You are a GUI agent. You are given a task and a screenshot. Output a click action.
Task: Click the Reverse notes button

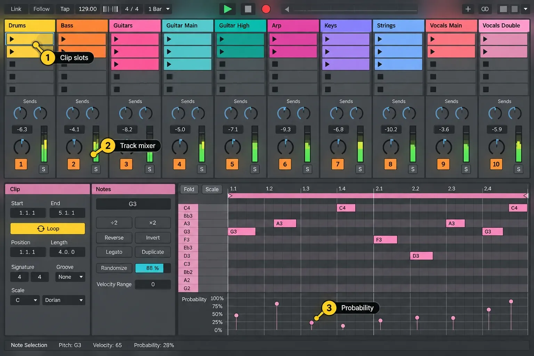114,238
